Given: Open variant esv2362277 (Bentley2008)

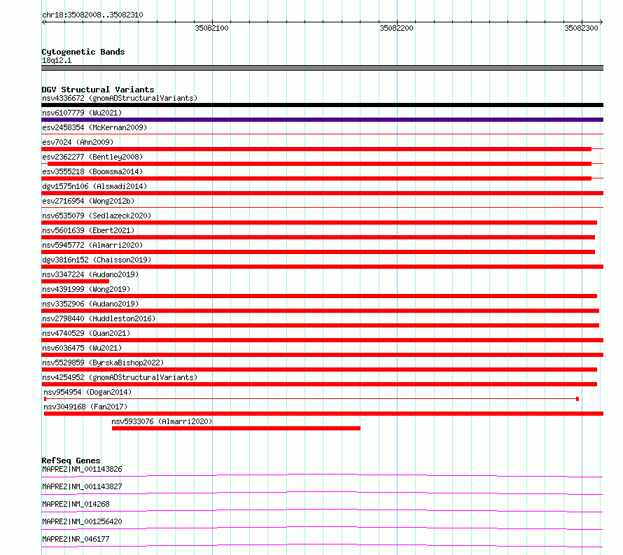Looking at the screenshot, I should (x=92, y=157).
